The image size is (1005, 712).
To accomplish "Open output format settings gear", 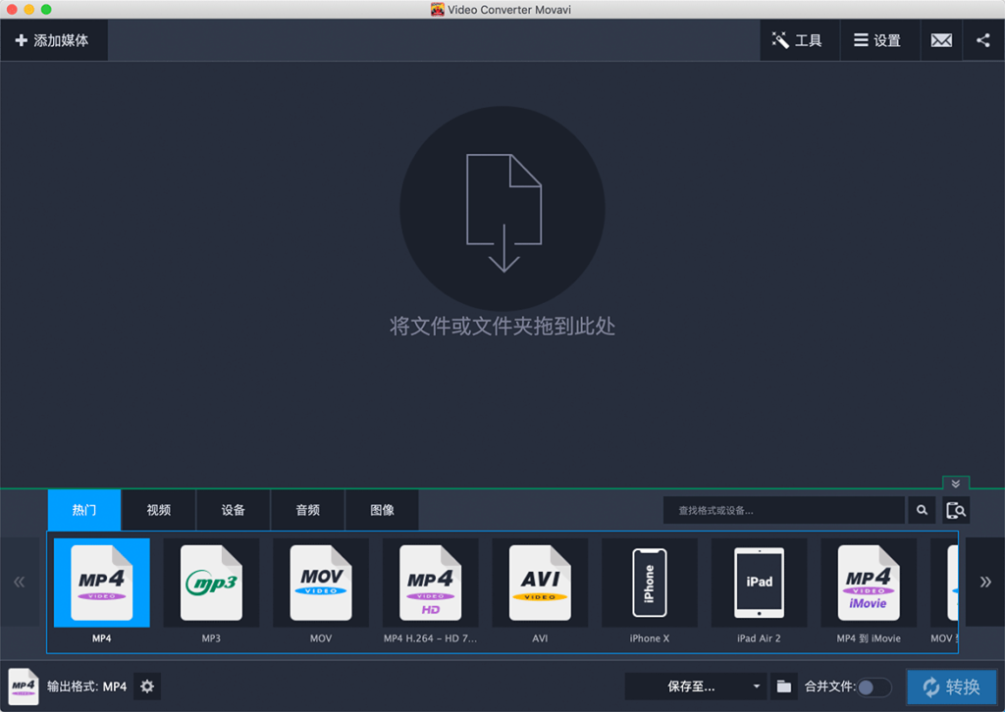I will (x=147, y=687).
